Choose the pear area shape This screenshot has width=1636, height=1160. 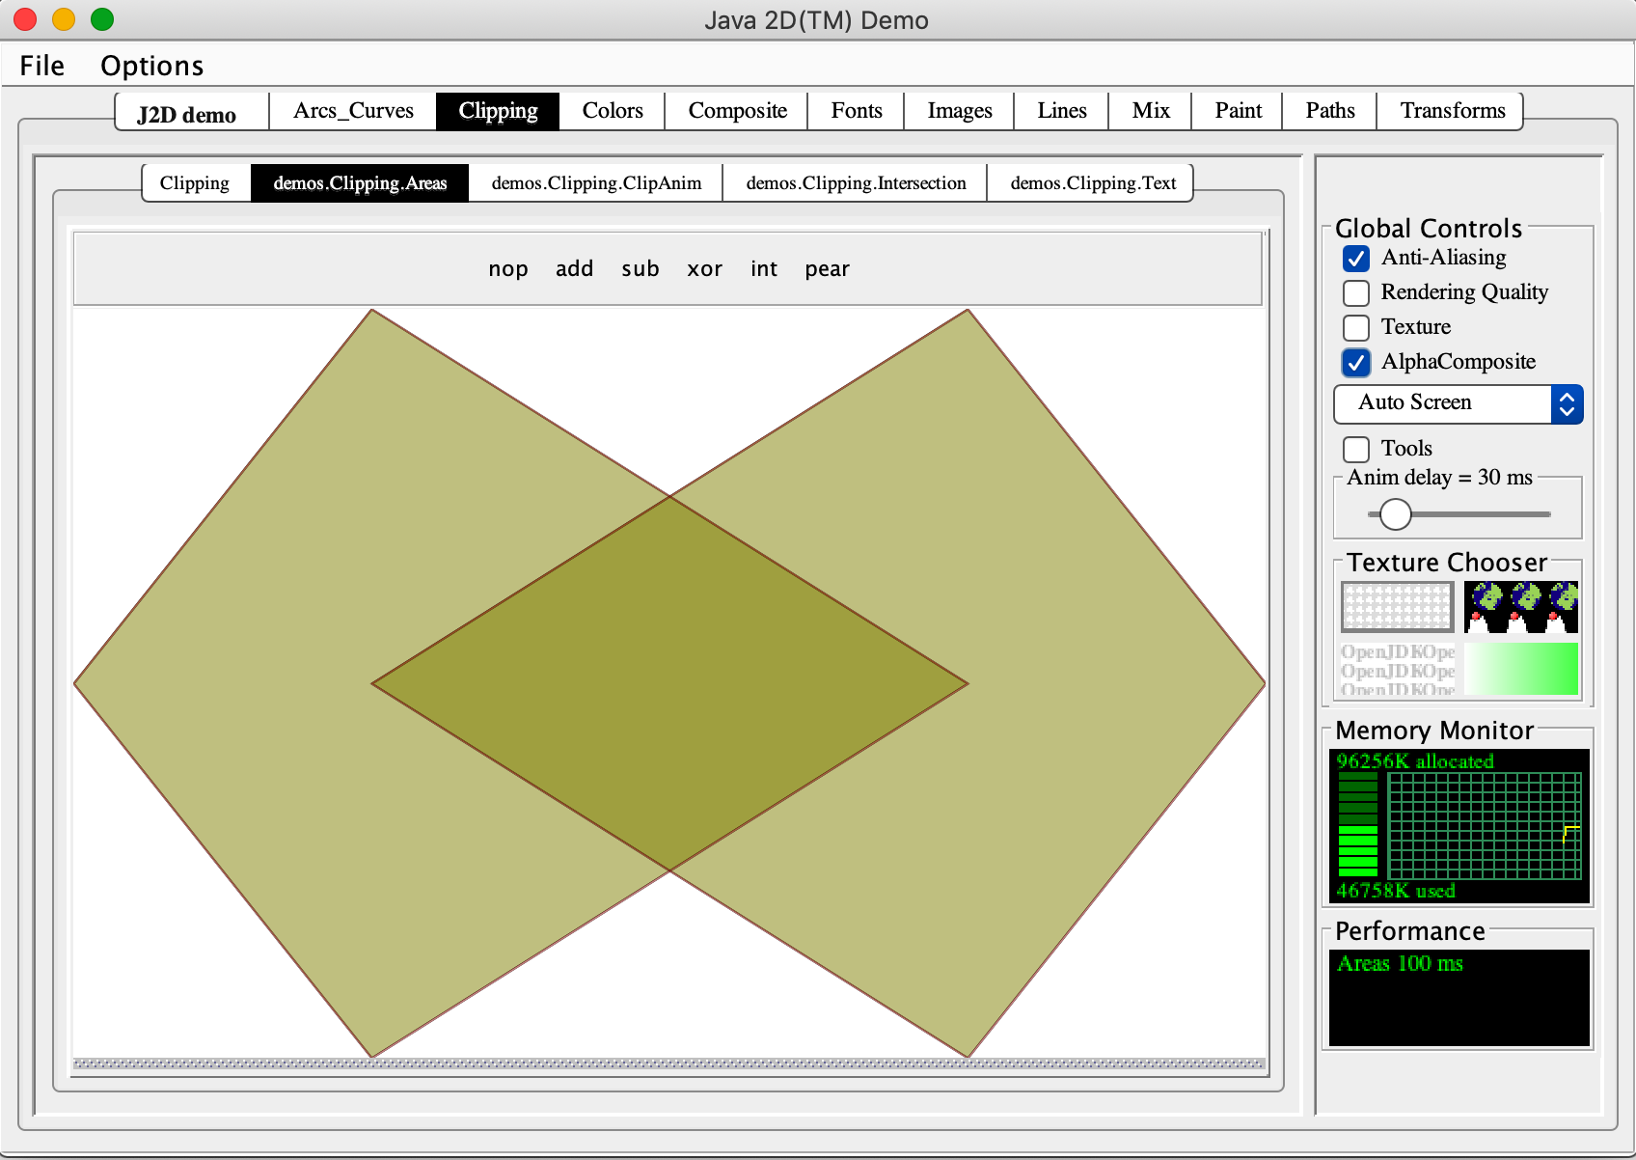(827, 269)
